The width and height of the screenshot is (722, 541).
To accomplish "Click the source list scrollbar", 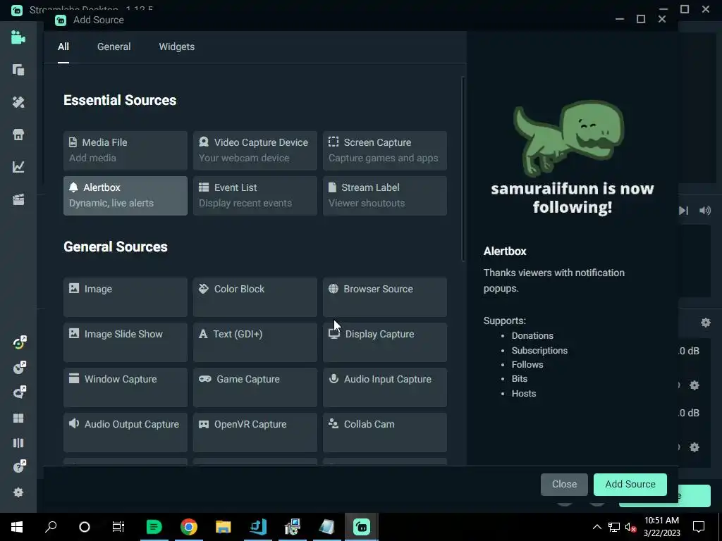I will pos(463,170).
